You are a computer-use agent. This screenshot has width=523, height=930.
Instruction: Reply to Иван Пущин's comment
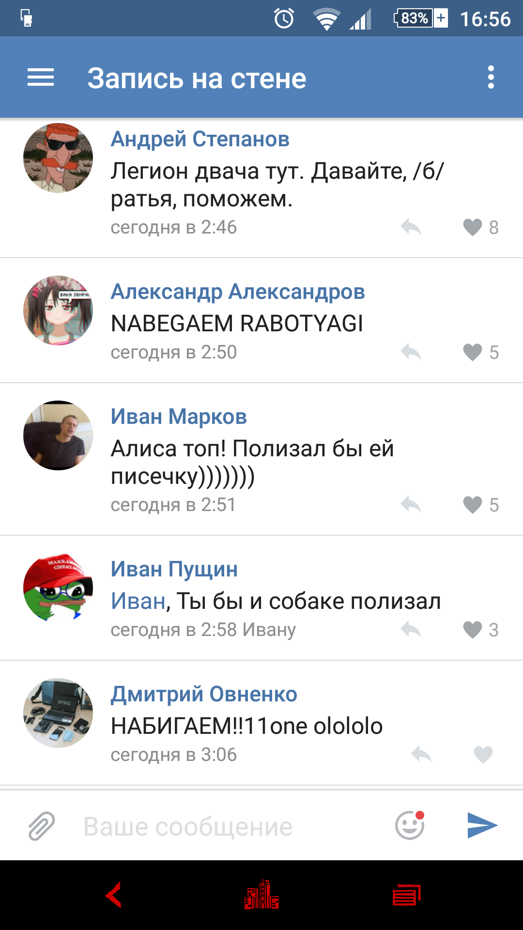pos(411,629)
